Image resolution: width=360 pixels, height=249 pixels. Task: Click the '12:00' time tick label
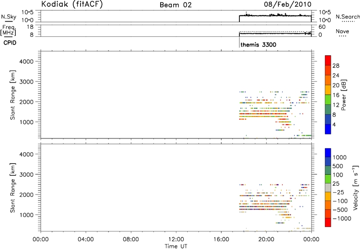(x=176, y=240)
